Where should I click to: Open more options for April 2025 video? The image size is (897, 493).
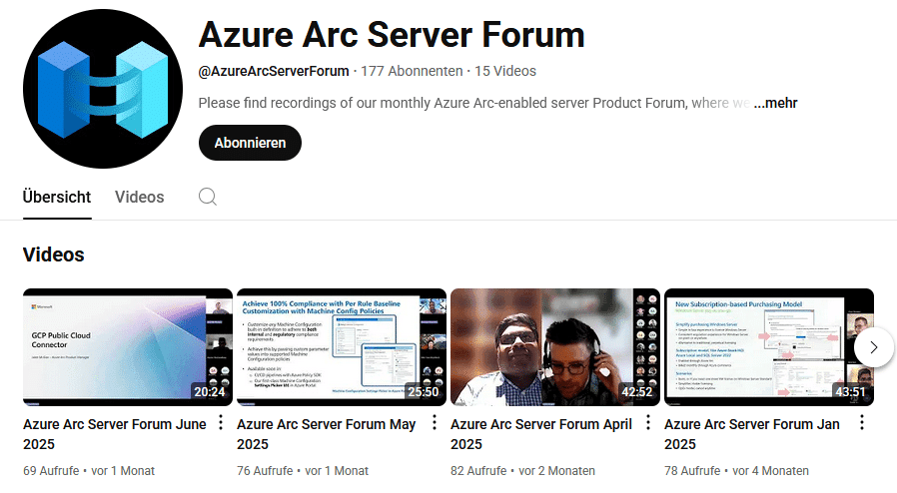pyautogui.click(x=648, y=423)
